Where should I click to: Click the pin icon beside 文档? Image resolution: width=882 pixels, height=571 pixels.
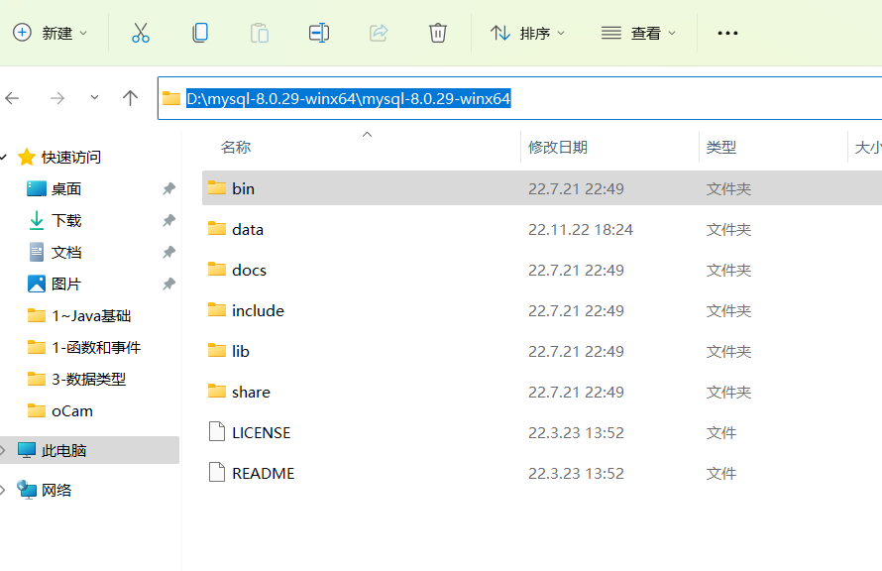pos(168,252)
